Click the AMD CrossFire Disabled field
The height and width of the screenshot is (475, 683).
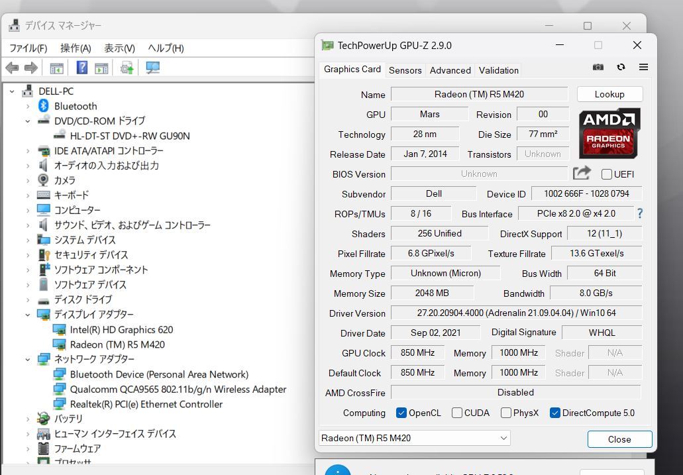(516, 392)
